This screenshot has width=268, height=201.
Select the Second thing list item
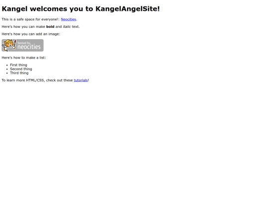point(21,69)
